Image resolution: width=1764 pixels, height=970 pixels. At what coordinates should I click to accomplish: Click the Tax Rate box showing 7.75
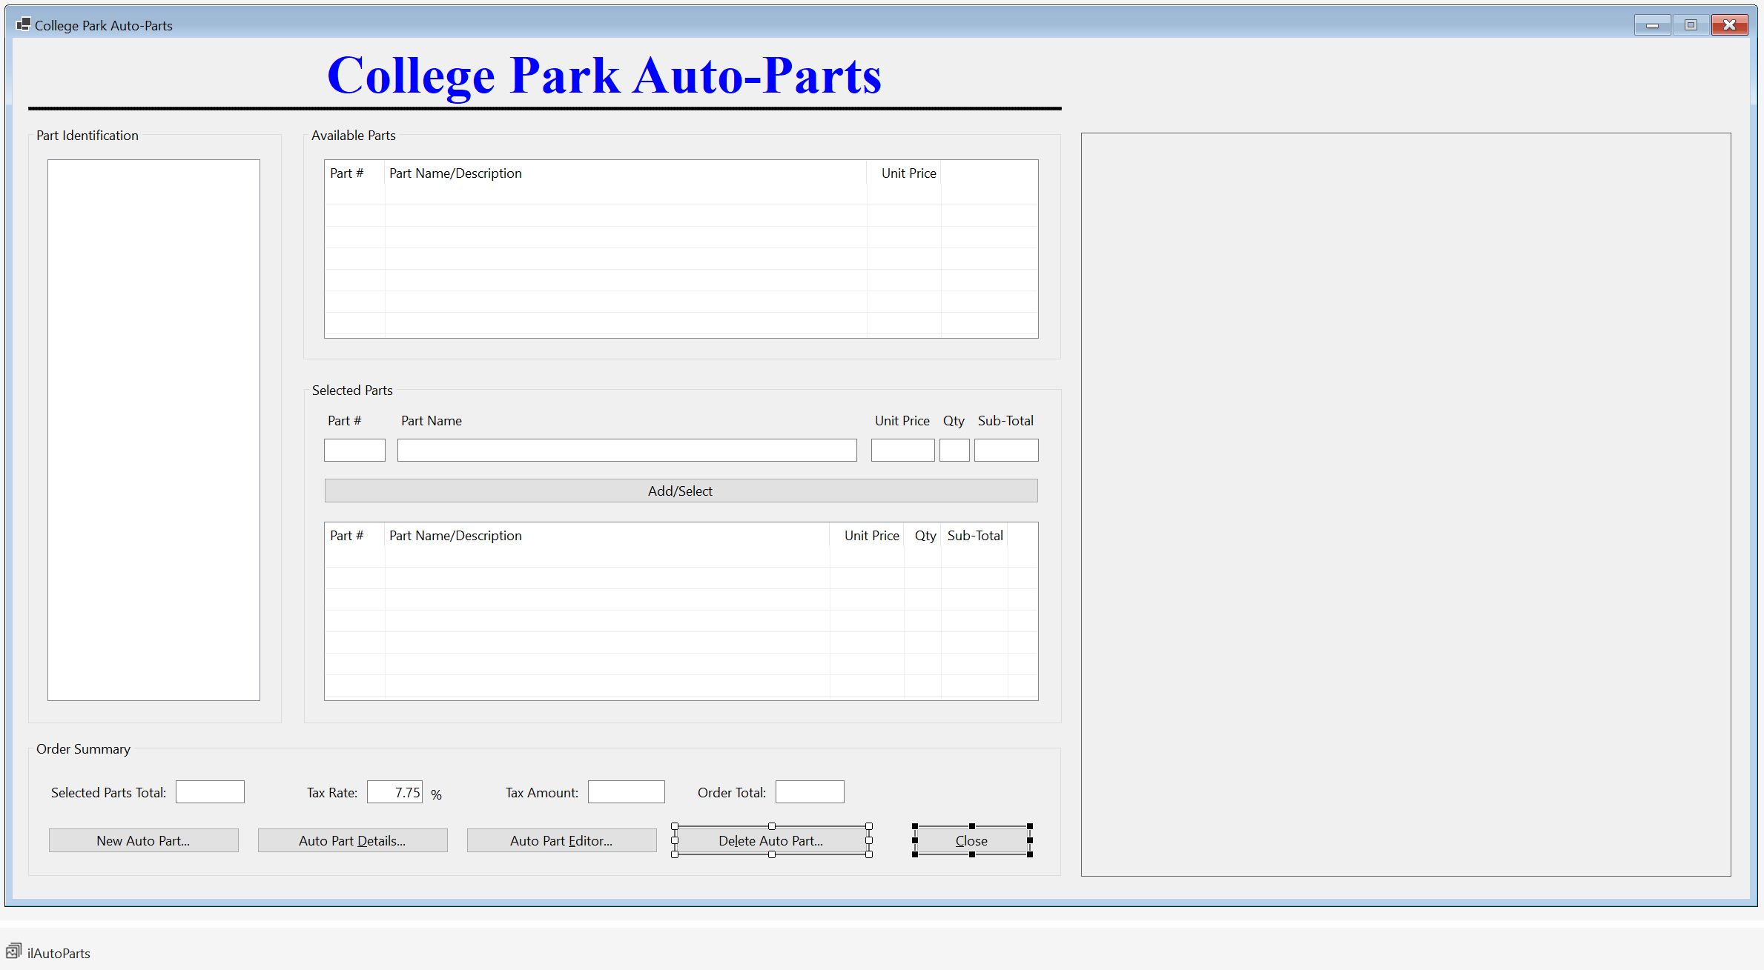[394, 791]
